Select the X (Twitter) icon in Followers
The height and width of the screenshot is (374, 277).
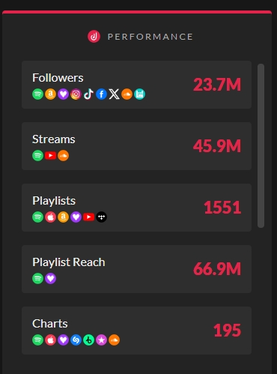pyautogui.click(x=114, y=94)
